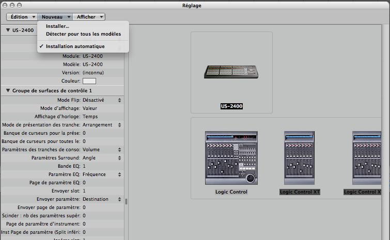Click the US-2400 label under the device
The width and height of the screenshot is (390, 240).
[x=231, y=106]
